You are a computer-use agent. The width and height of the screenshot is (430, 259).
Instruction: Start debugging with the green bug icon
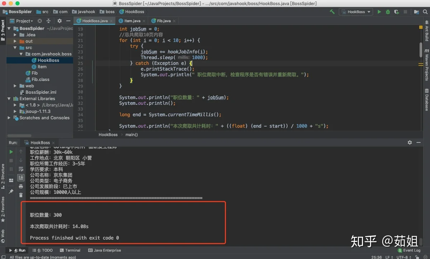click(x=388, y=12)
